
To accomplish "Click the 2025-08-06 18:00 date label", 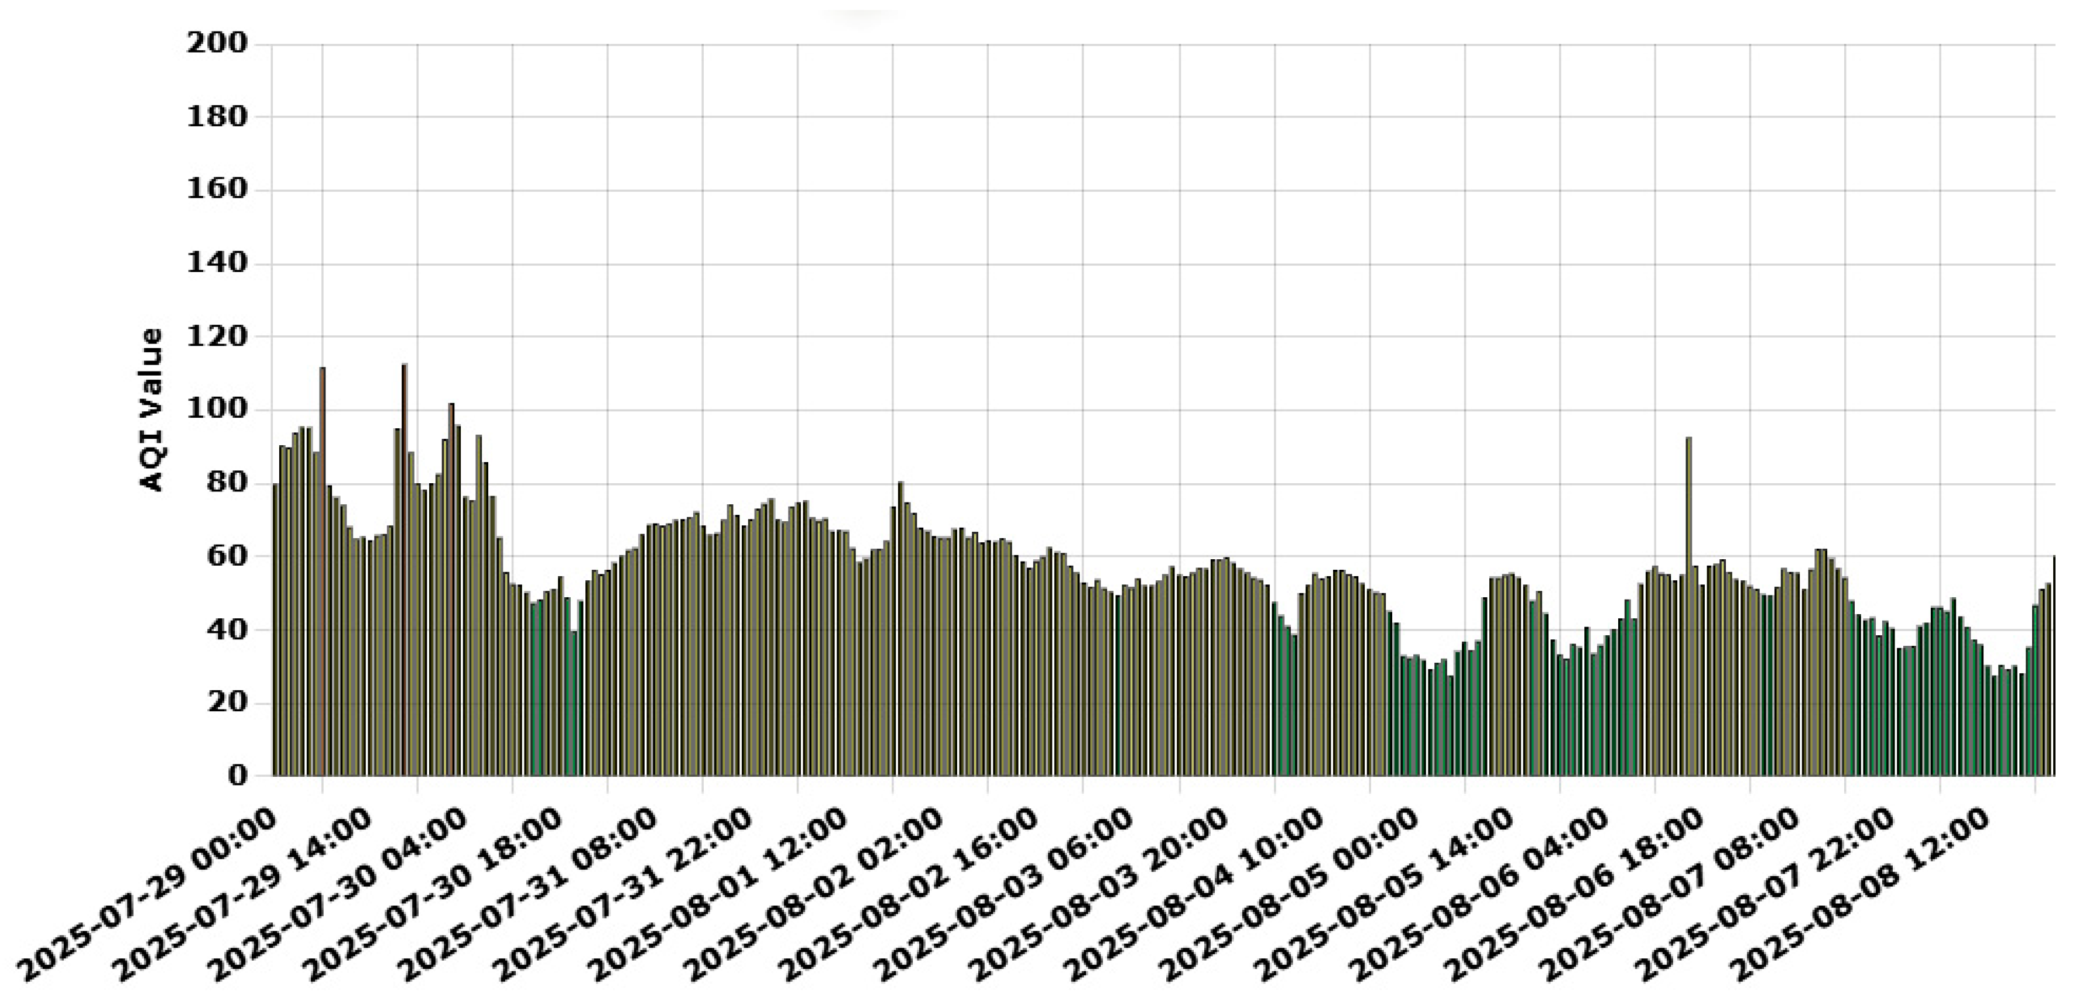I will coord(1574,894).
